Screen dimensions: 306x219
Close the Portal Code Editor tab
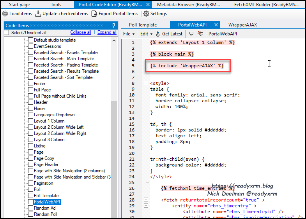(147, 5)
